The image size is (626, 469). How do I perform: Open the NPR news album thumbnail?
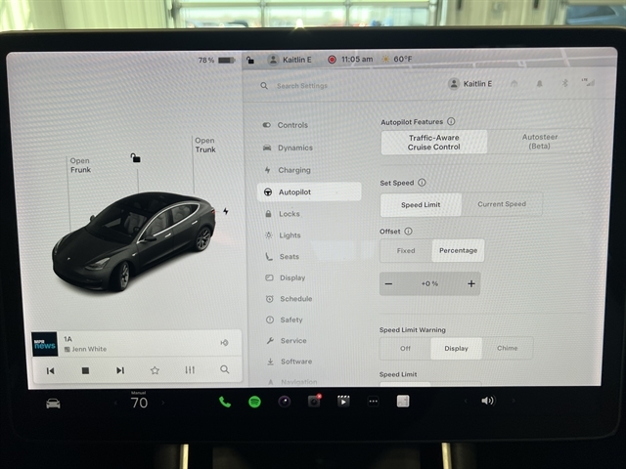coord(45,344)
